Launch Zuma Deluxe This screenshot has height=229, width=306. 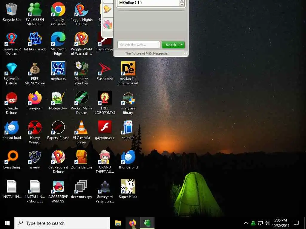(82, 160)
